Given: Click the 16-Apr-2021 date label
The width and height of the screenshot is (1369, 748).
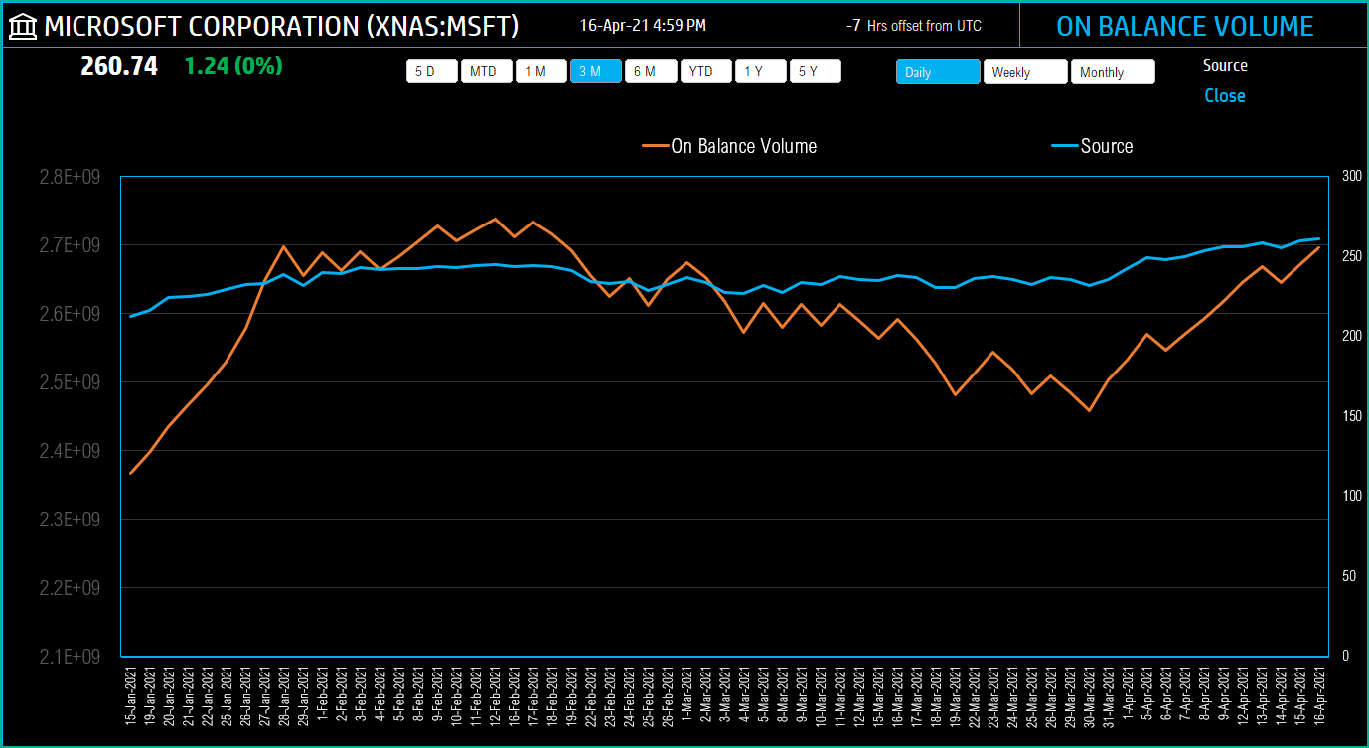Looking at the screenshot, I should (x=1319, y=697).
